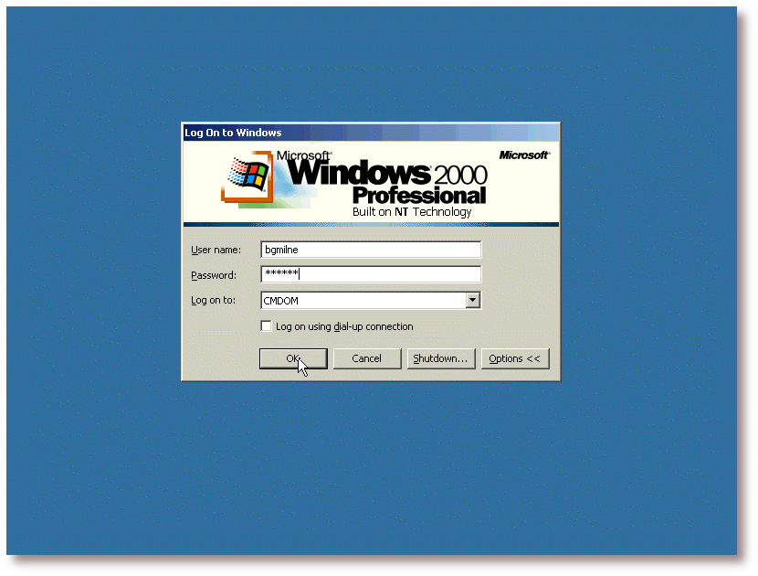
Task: Click the Cancel button
Action: click(366, 358)
